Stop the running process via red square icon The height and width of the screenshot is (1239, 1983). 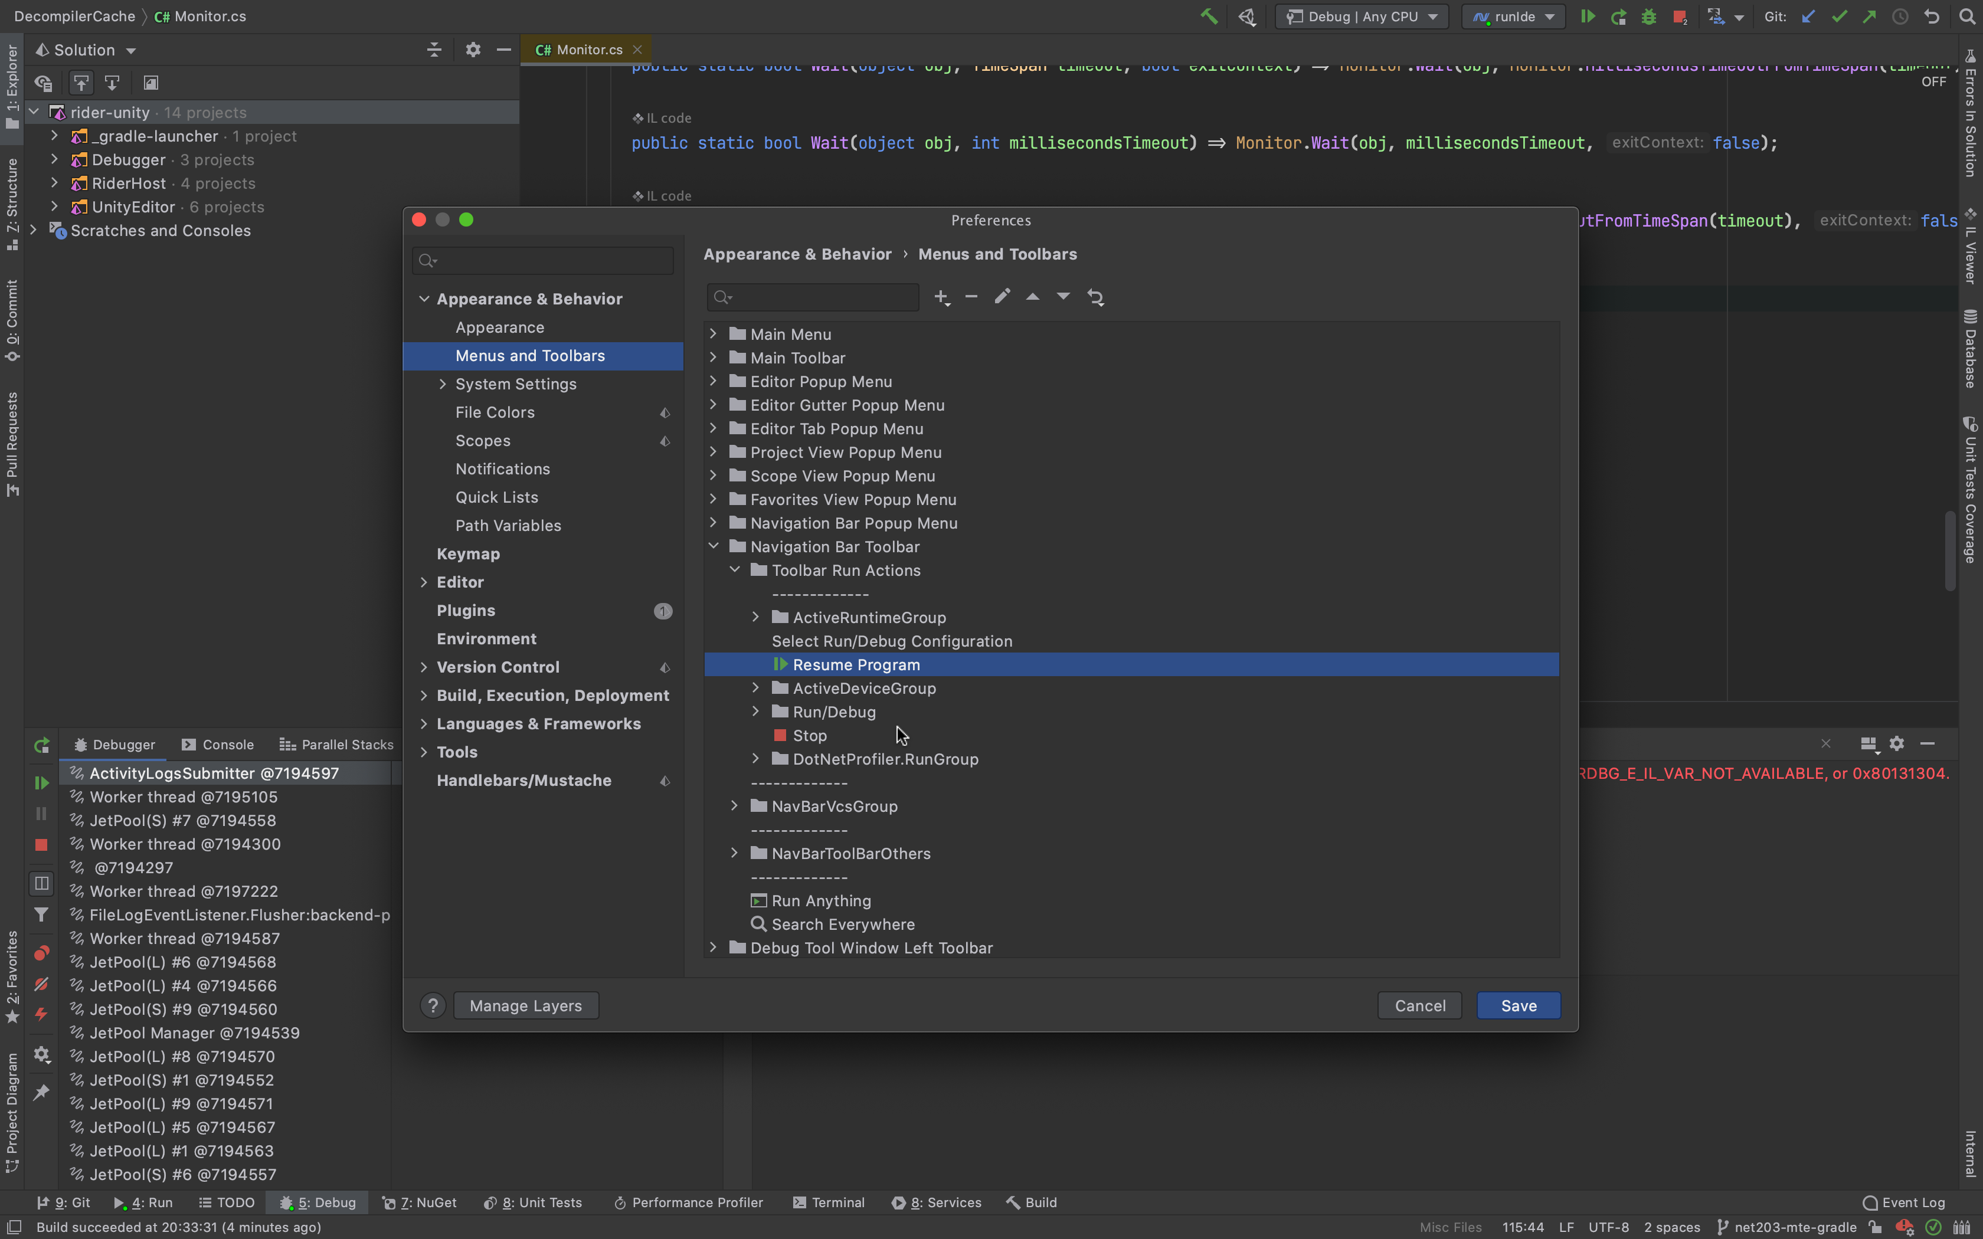tap(1681, 17)
